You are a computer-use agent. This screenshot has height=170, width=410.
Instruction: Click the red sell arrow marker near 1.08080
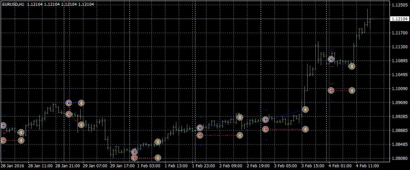pos(134,158)
